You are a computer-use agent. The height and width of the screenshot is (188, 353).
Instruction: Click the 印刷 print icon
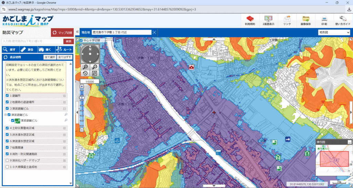coord(324,20)
